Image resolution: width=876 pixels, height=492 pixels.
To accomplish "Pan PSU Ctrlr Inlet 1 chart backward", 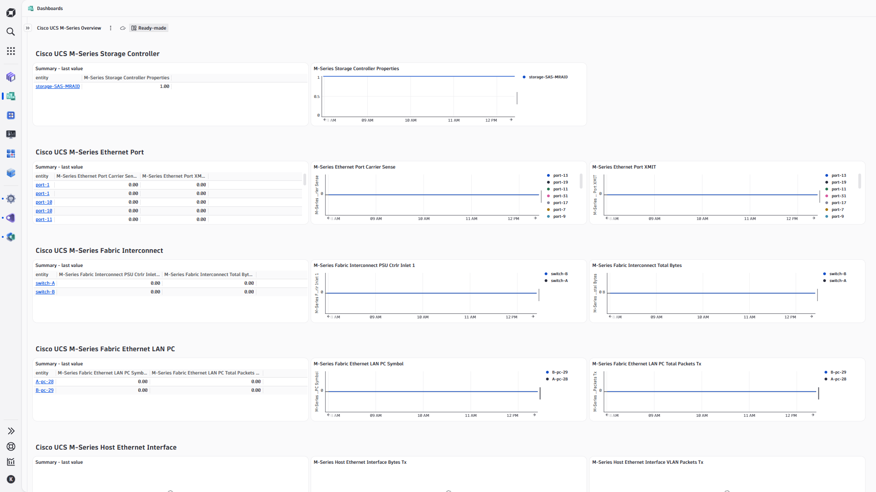I will click(x=328, y=317).
